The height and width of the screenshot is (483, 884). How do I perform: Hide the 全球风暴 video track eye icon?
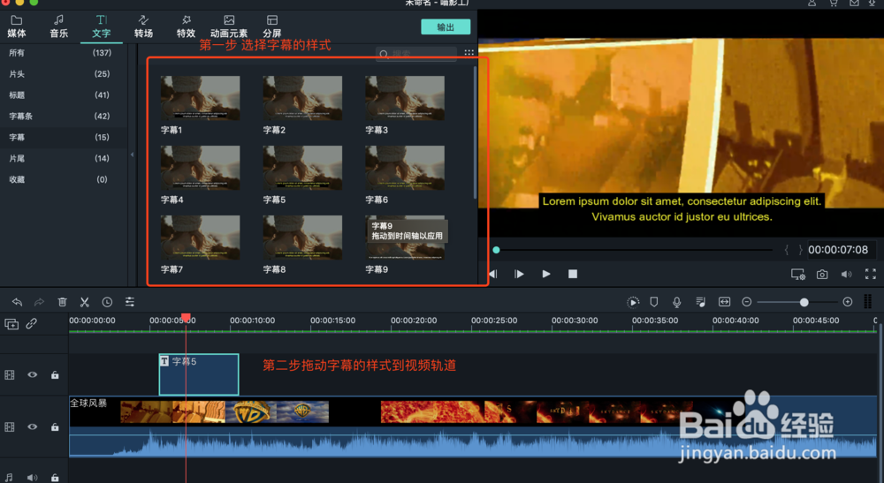[32, 426]
